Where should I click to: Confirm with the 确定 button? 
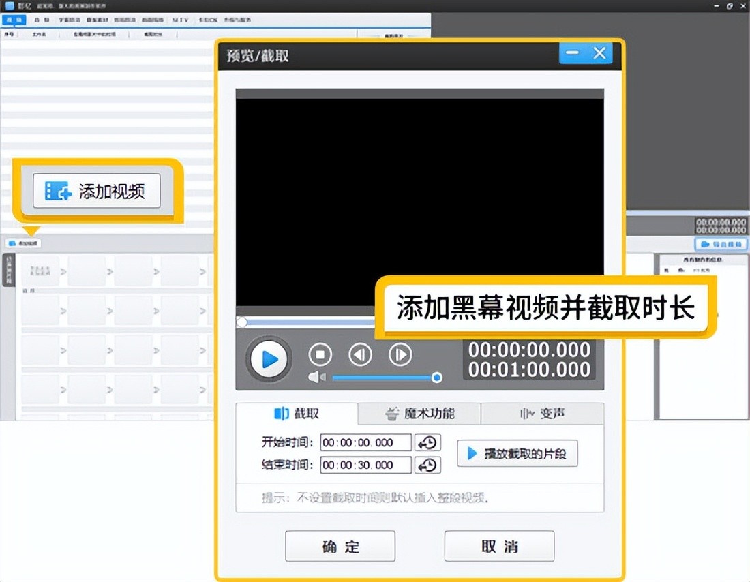pyautogui.click(x=340, y=547)
